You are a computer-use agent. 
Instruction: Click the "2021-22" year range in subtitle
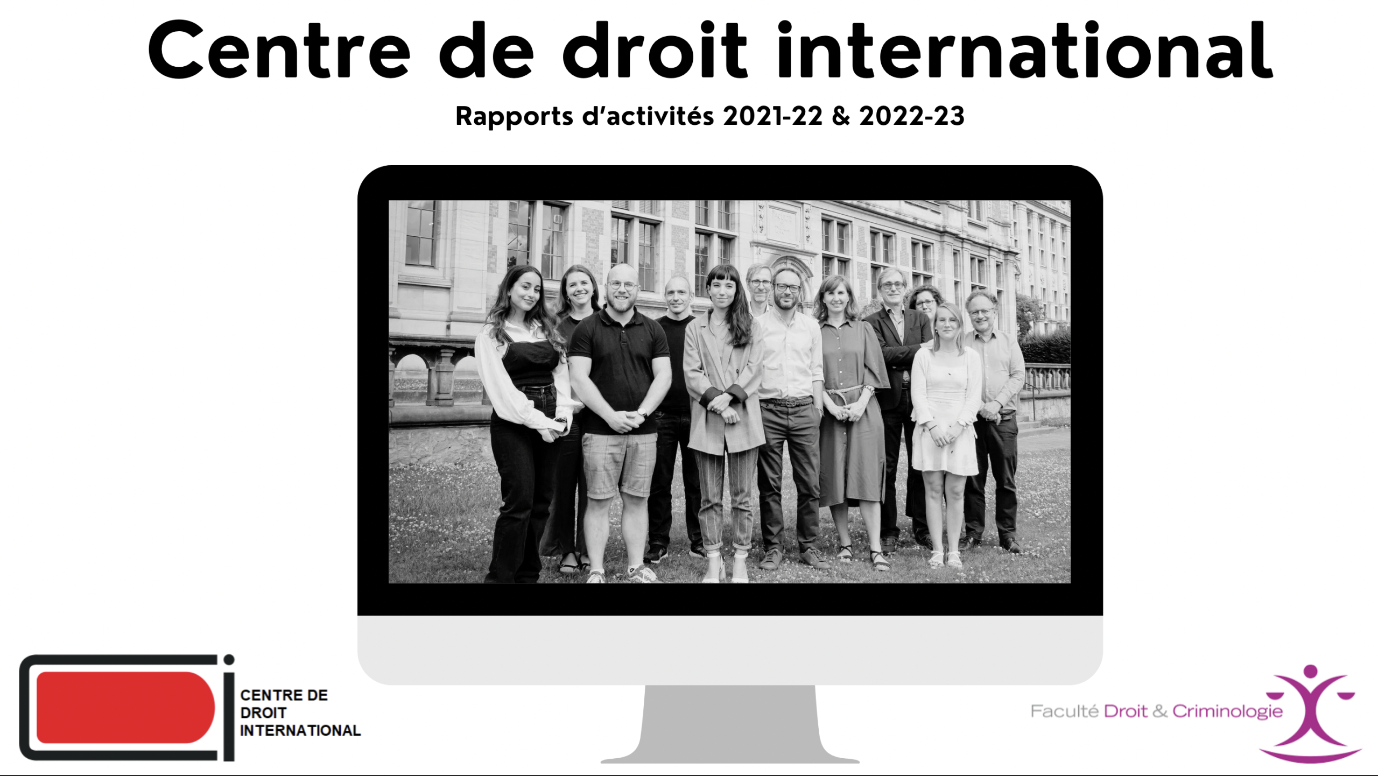point(772,116)
